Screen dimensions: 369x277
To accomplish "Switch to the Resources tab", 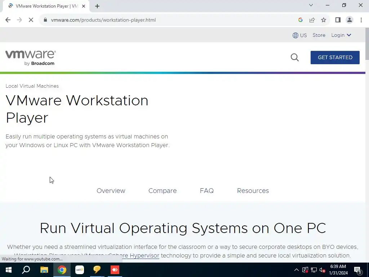I will click(x=253, y=191).
